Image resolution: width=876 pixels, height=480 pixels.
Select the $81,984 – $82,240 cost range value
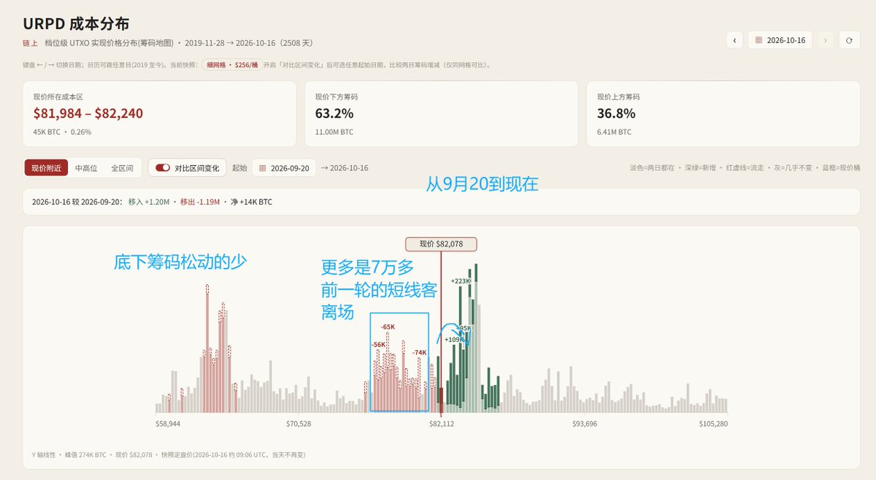pyautogui.click(x=88, y=113)
